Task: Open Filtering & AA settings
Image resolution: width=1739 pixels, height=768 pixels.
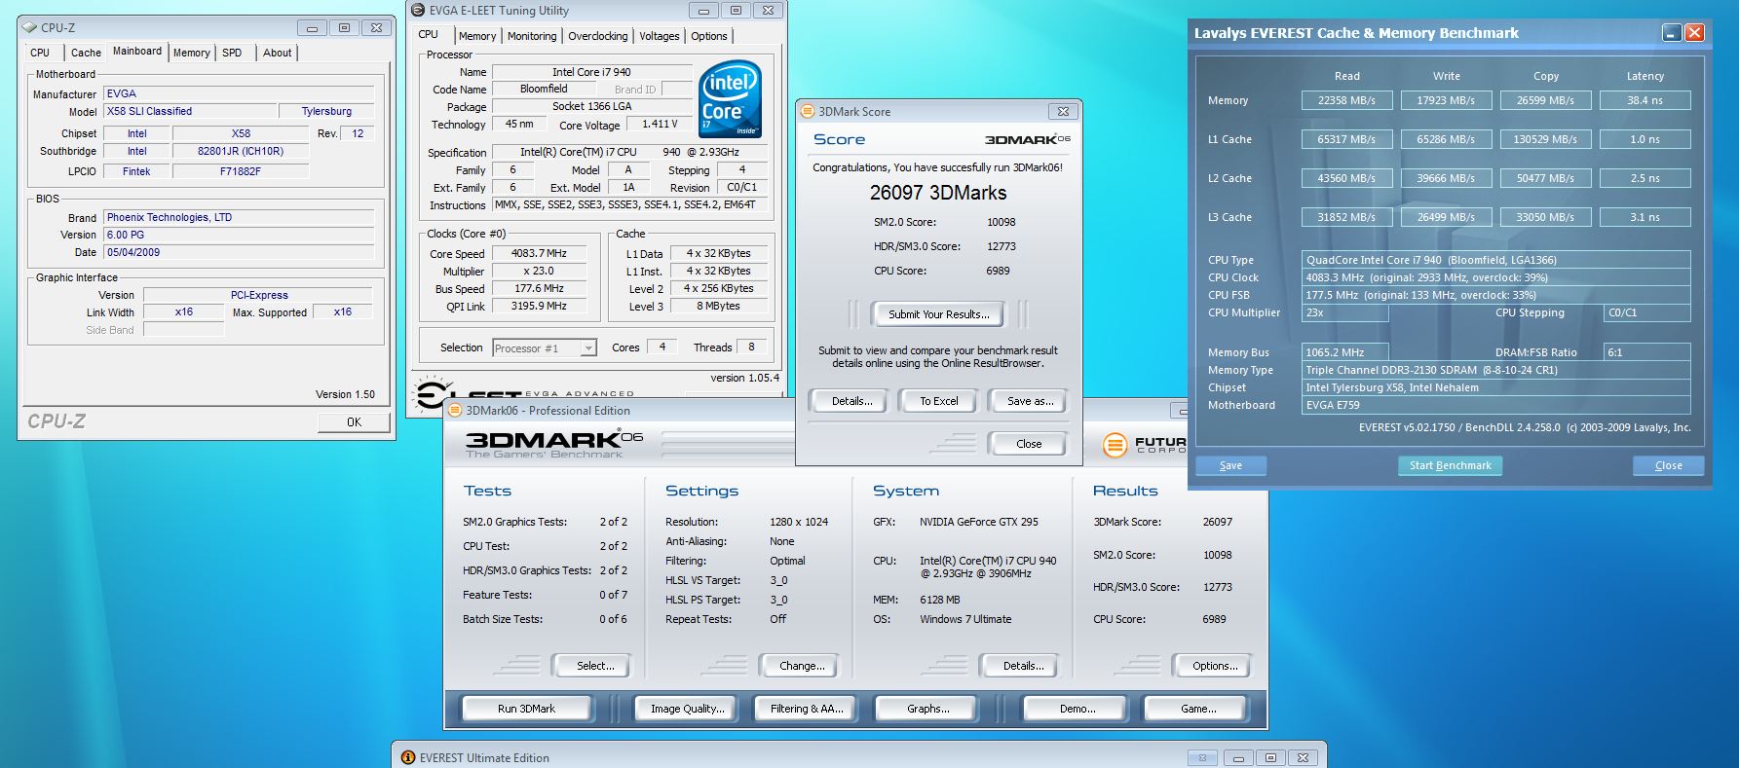Action: [807, 709]
